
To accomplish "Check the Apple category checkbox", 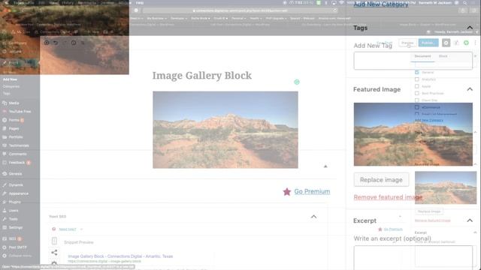I will (417, 86).
